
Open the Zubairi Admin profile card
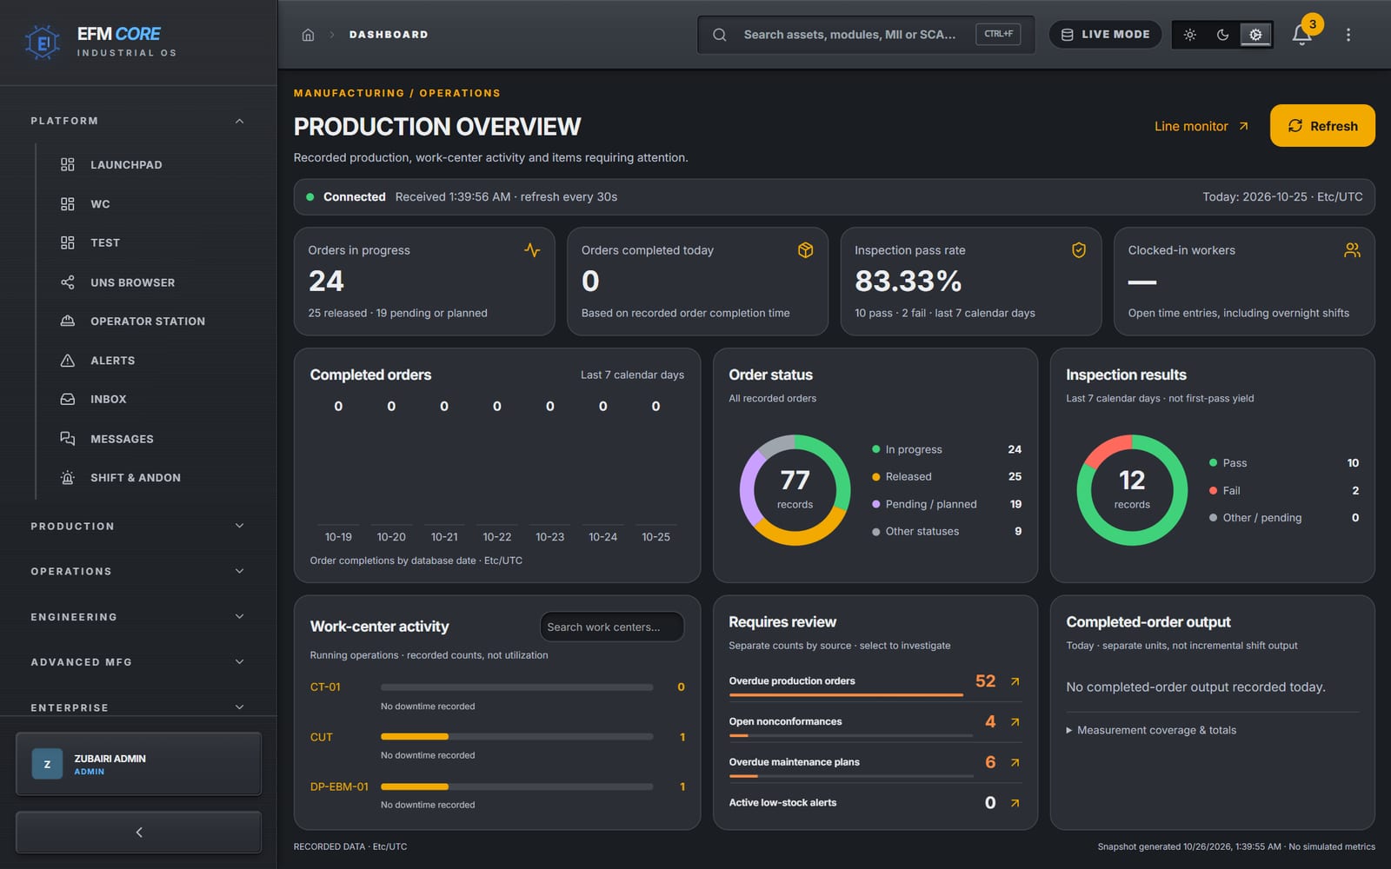(x=138, y=764)
